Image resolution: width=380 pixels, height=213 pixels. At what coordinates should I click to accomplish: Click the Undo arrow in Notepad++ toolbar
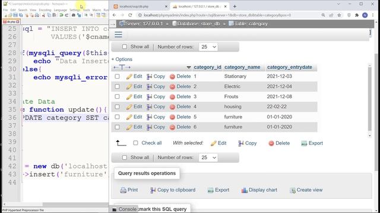pyautogui.click(x=61, y=15)
